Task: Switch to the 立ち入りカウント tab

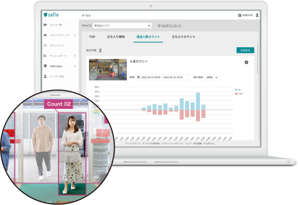Action: pos(183,37)
